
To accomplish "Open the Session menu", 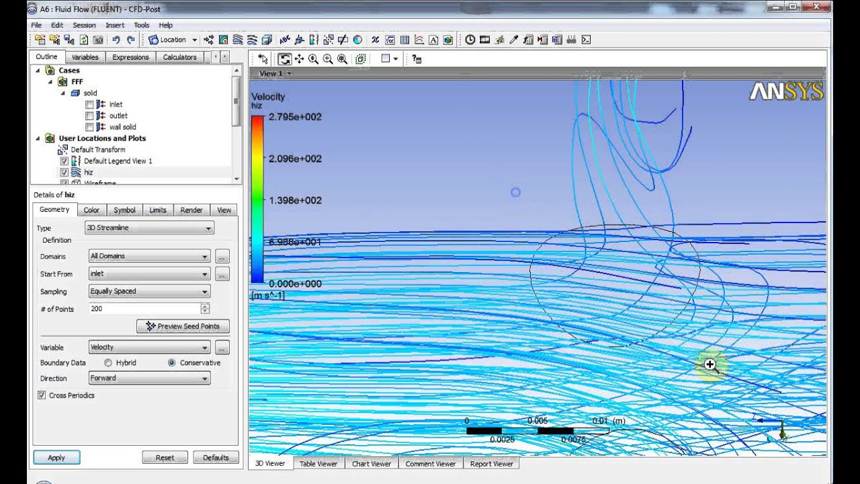I will click(84, 25).
